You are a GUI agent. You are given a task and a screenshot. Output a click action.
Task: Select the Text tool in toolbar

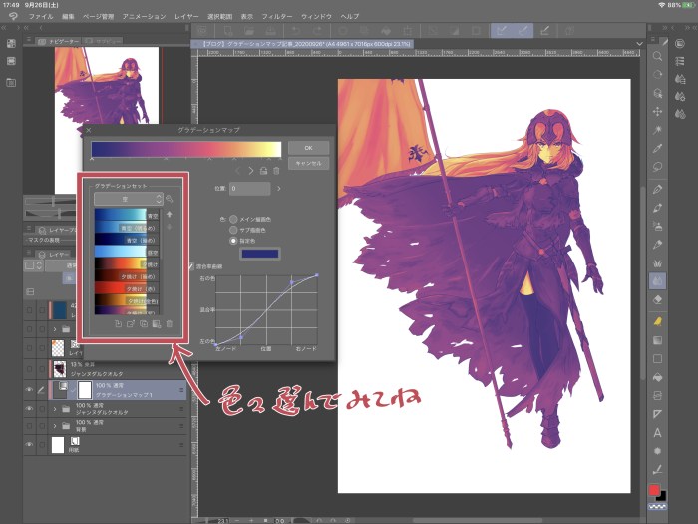658,433
